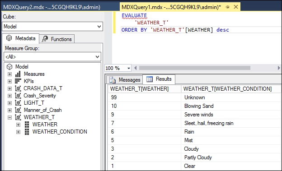Click the Model cube icon
The height and width of the screenshot is (171, 282).
click(x=9, y=67)
